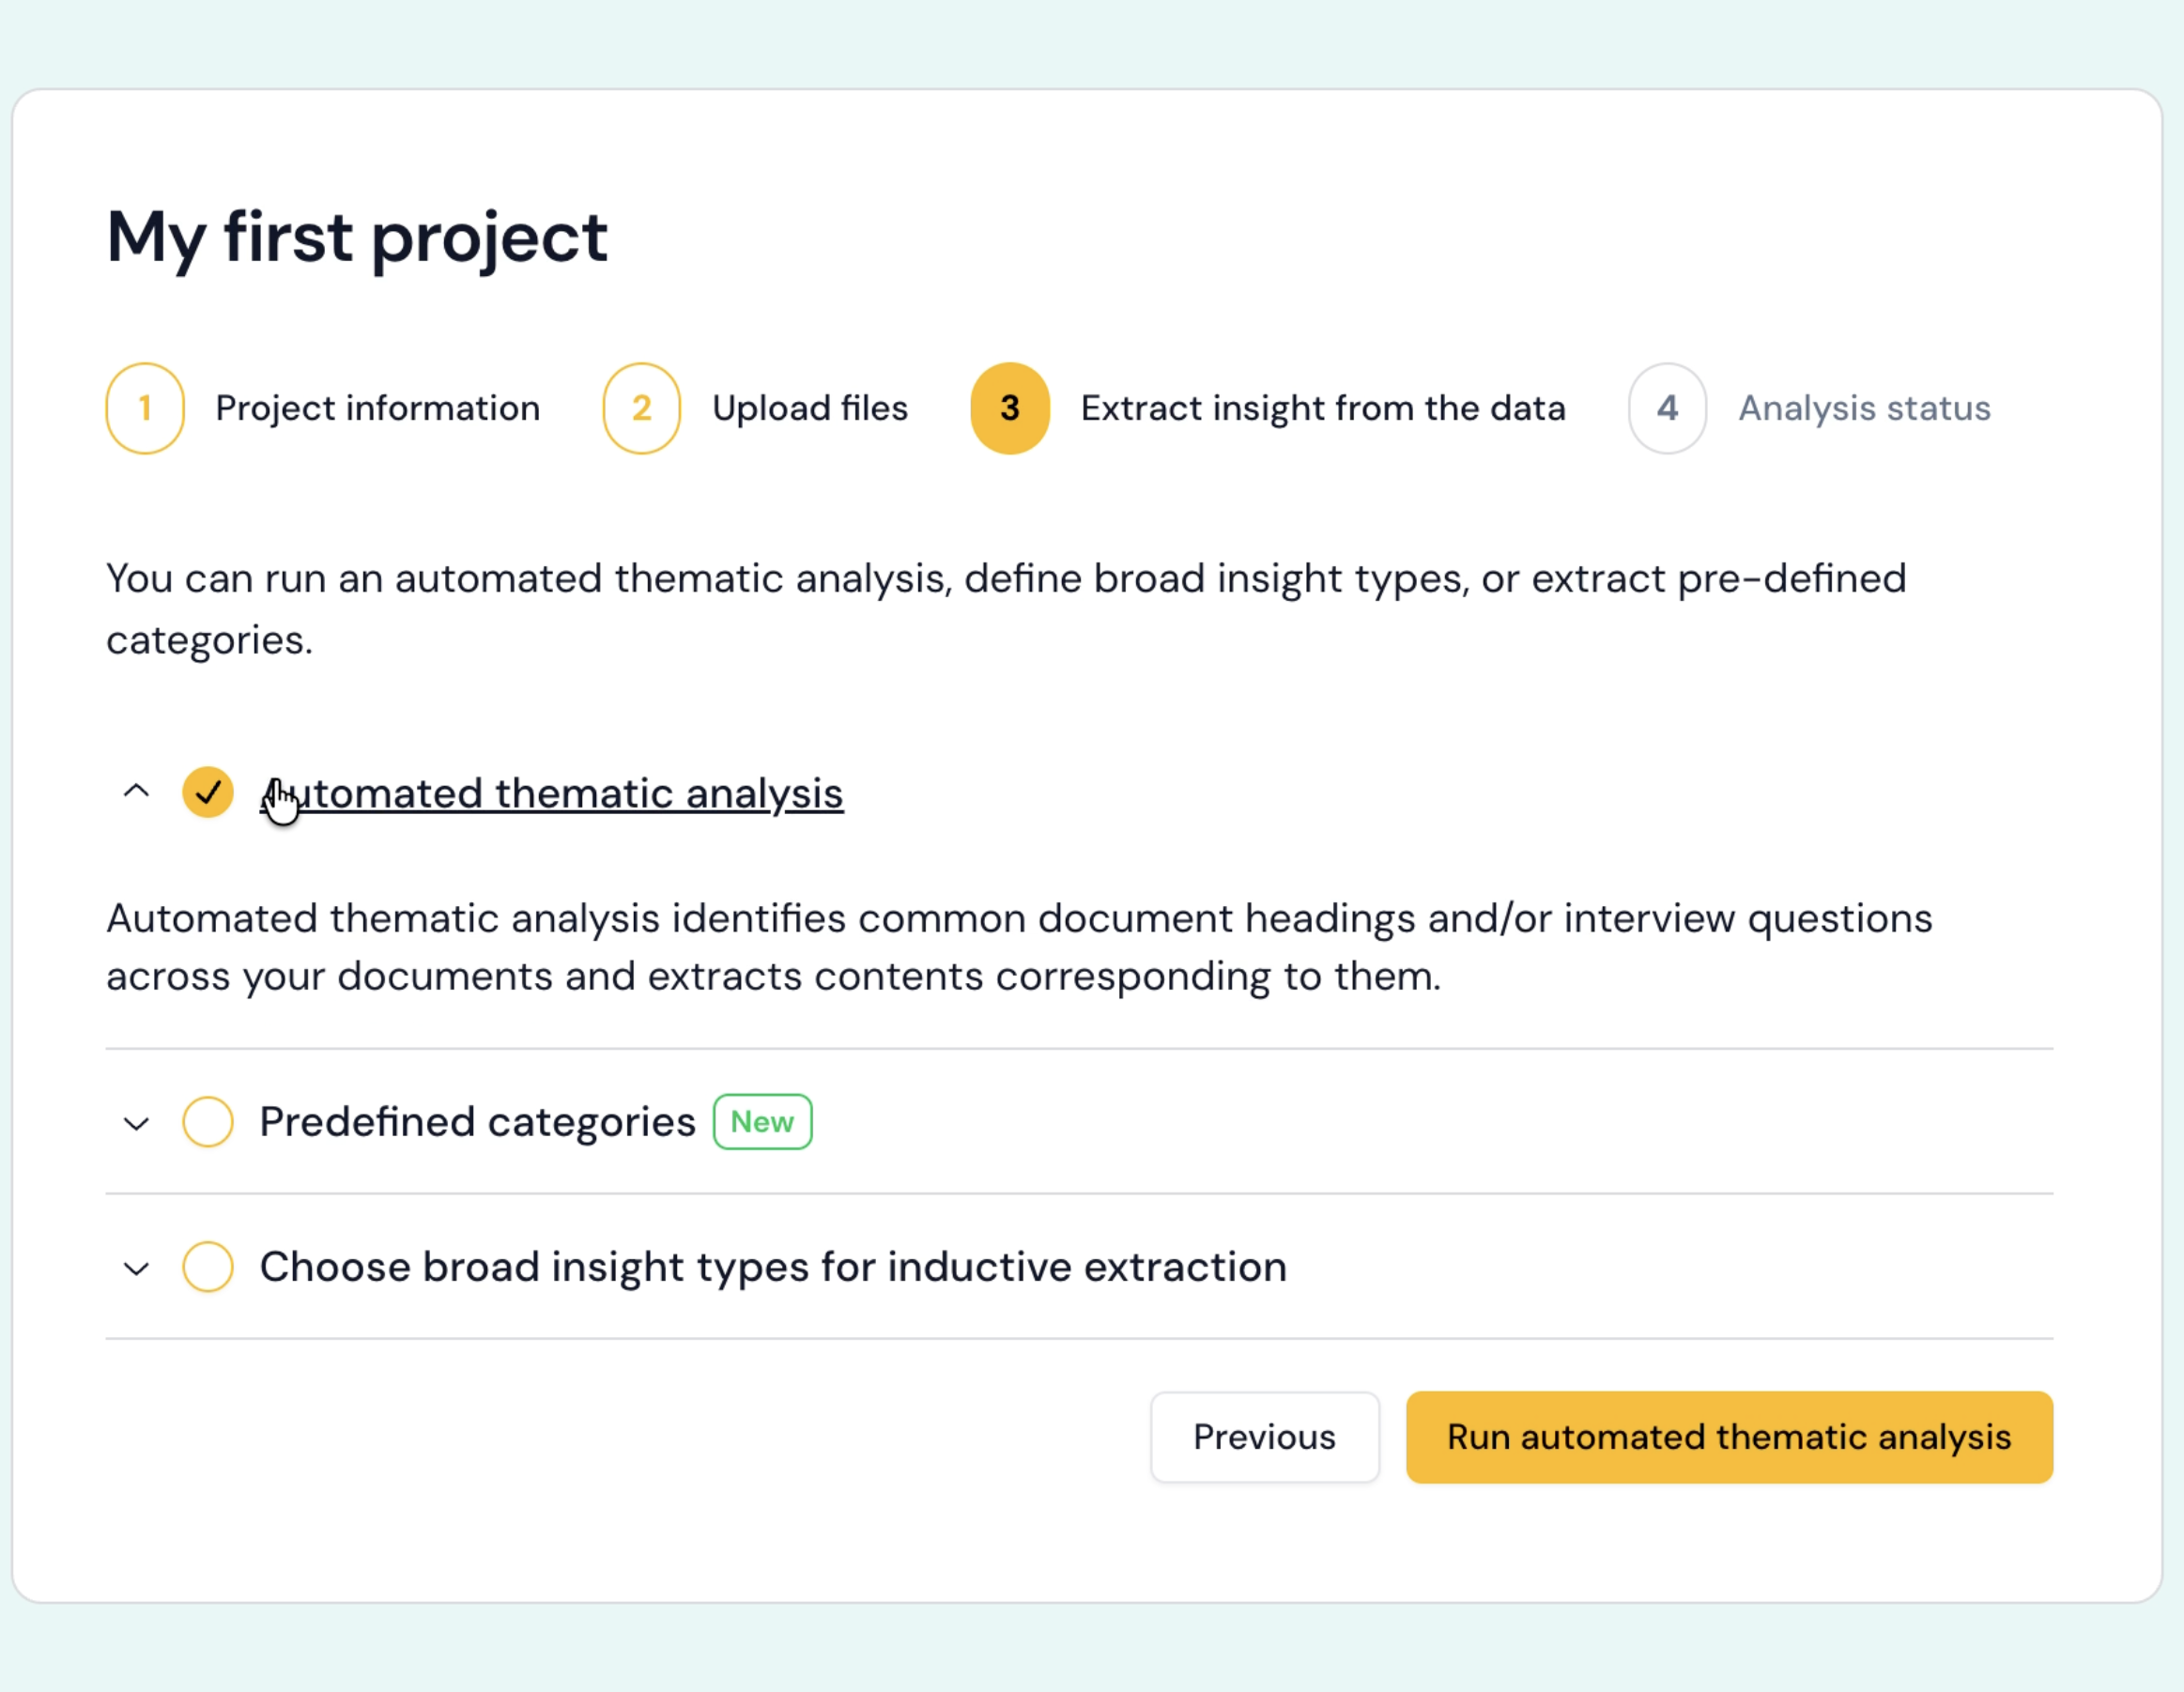
Task: Run automated thematic analysis
Action: point(1729,1437)
